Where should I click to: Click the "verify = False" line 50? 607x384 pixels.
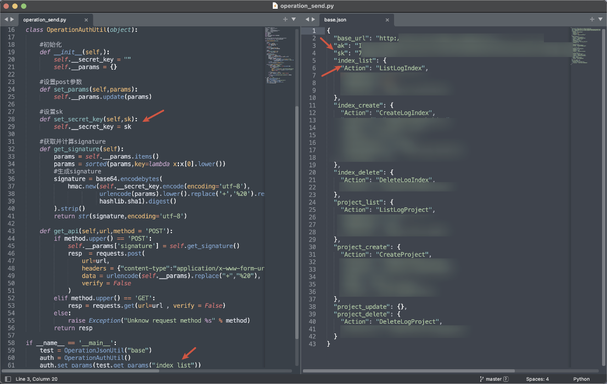pyautogui.click(x=106, y=284)
